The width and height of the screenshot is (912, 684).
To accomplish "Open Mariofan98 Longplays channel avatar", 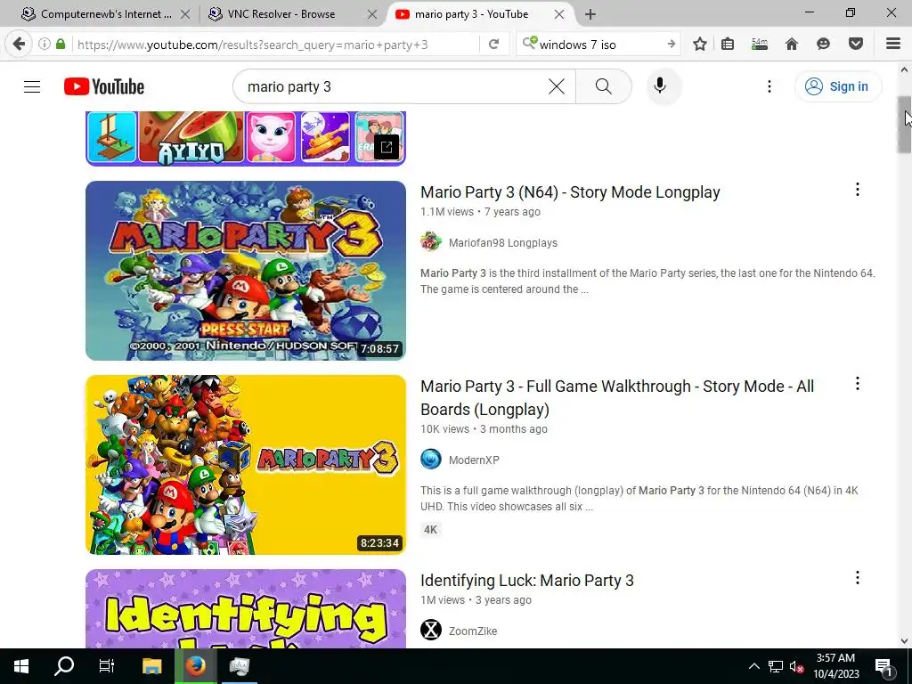I will 431,242.
